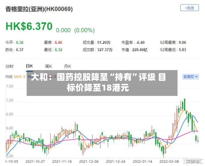Click the 6.60 y-axis label
Screen dimensions: 205x166
[x=9, y=128]
